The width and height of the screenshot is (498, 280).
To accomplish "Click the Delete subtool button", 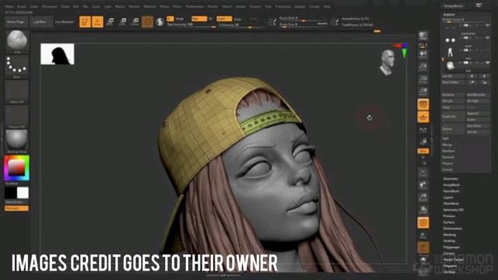I will tap(453, 129).
